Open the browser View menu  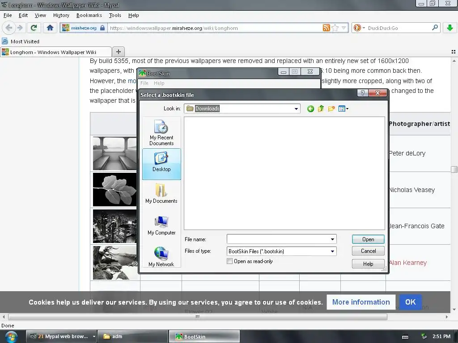(x=40, y=15)
